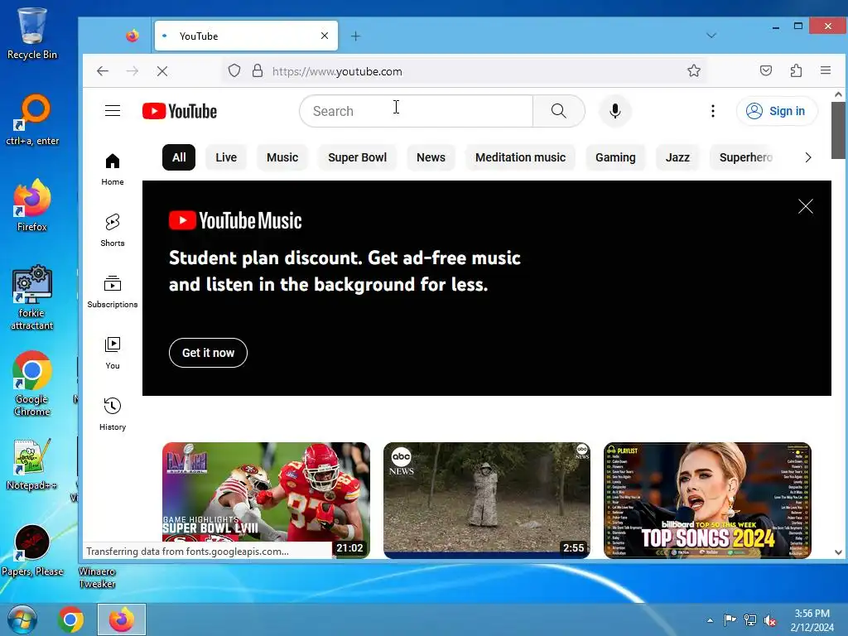Open the tracking protection shield
Screen dimensions: 848x636
(x=234, y=71)
